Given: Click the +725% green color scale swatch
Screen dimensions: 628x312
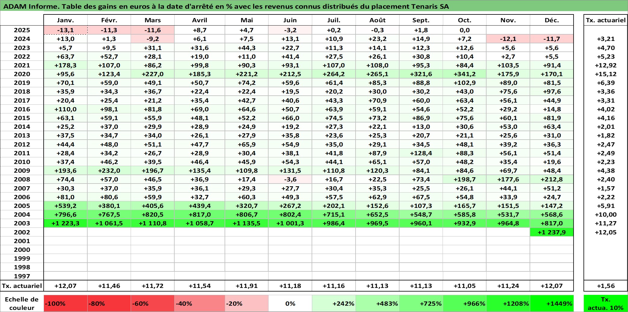Looking at the screenshot, I should coord(421,303).
